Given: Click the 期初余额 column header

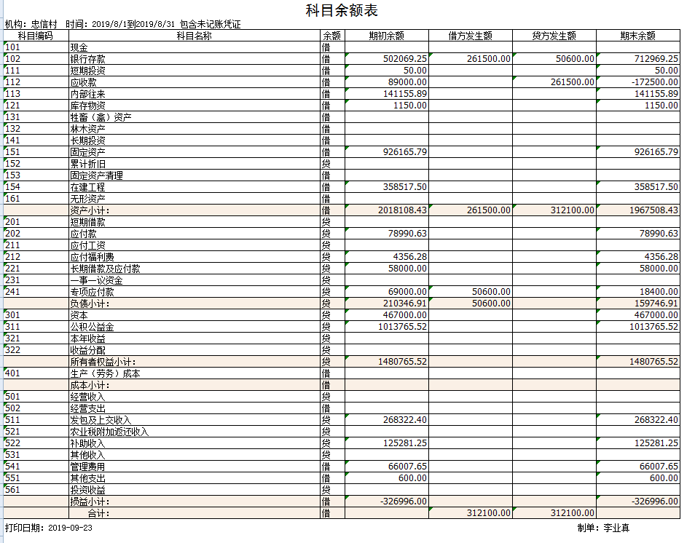Looking at the screenshot, I should click(x=387, y=36).
